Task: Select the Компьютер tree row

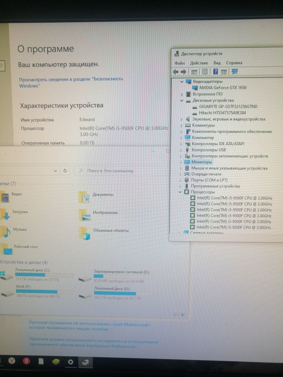Action: [x=203, y=138]
